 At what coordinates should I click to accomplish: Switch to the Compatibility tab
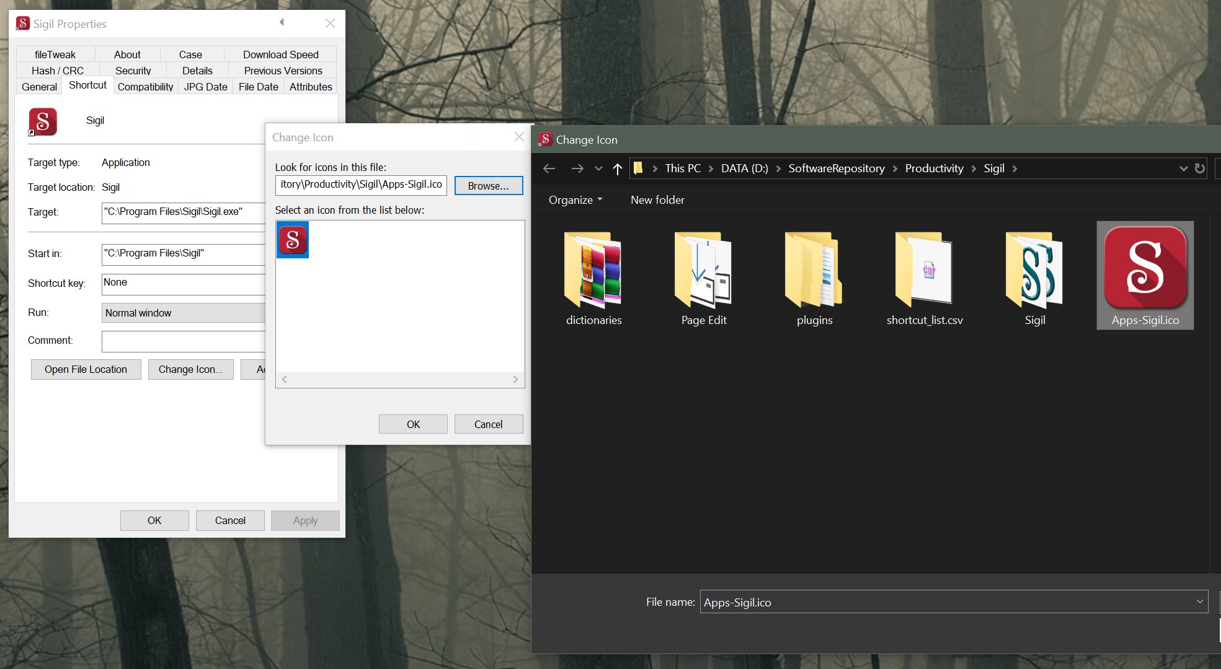[x=145, y=87]
